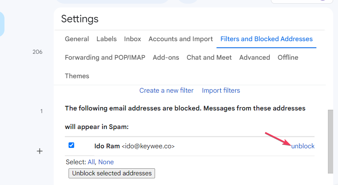Choose None in the Select options
Screen dimensions: 338x185
pyautogui.click(x=106, y=162)
